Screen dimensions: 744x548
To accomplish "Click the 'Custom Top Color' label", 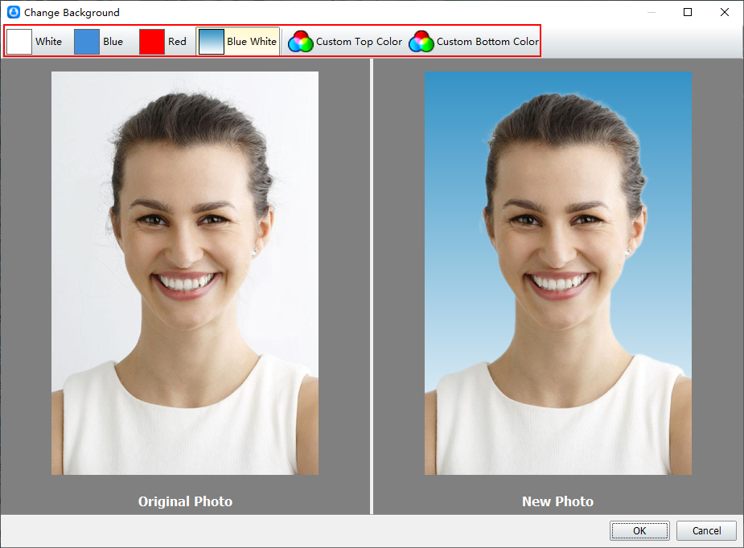I will tap(359, 42).
